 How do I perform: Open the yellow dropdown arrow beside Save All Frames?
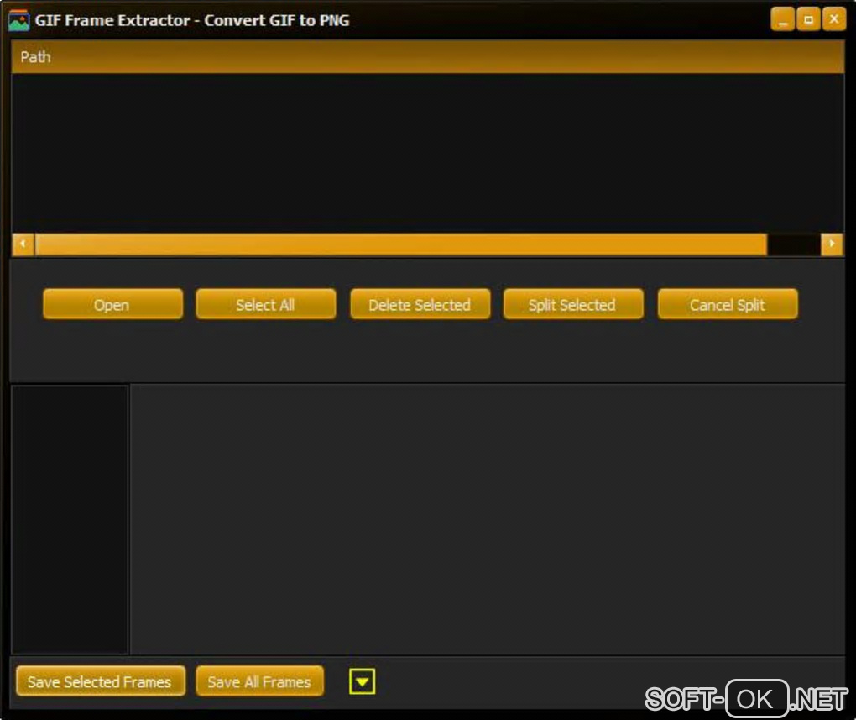pos(362,681)
